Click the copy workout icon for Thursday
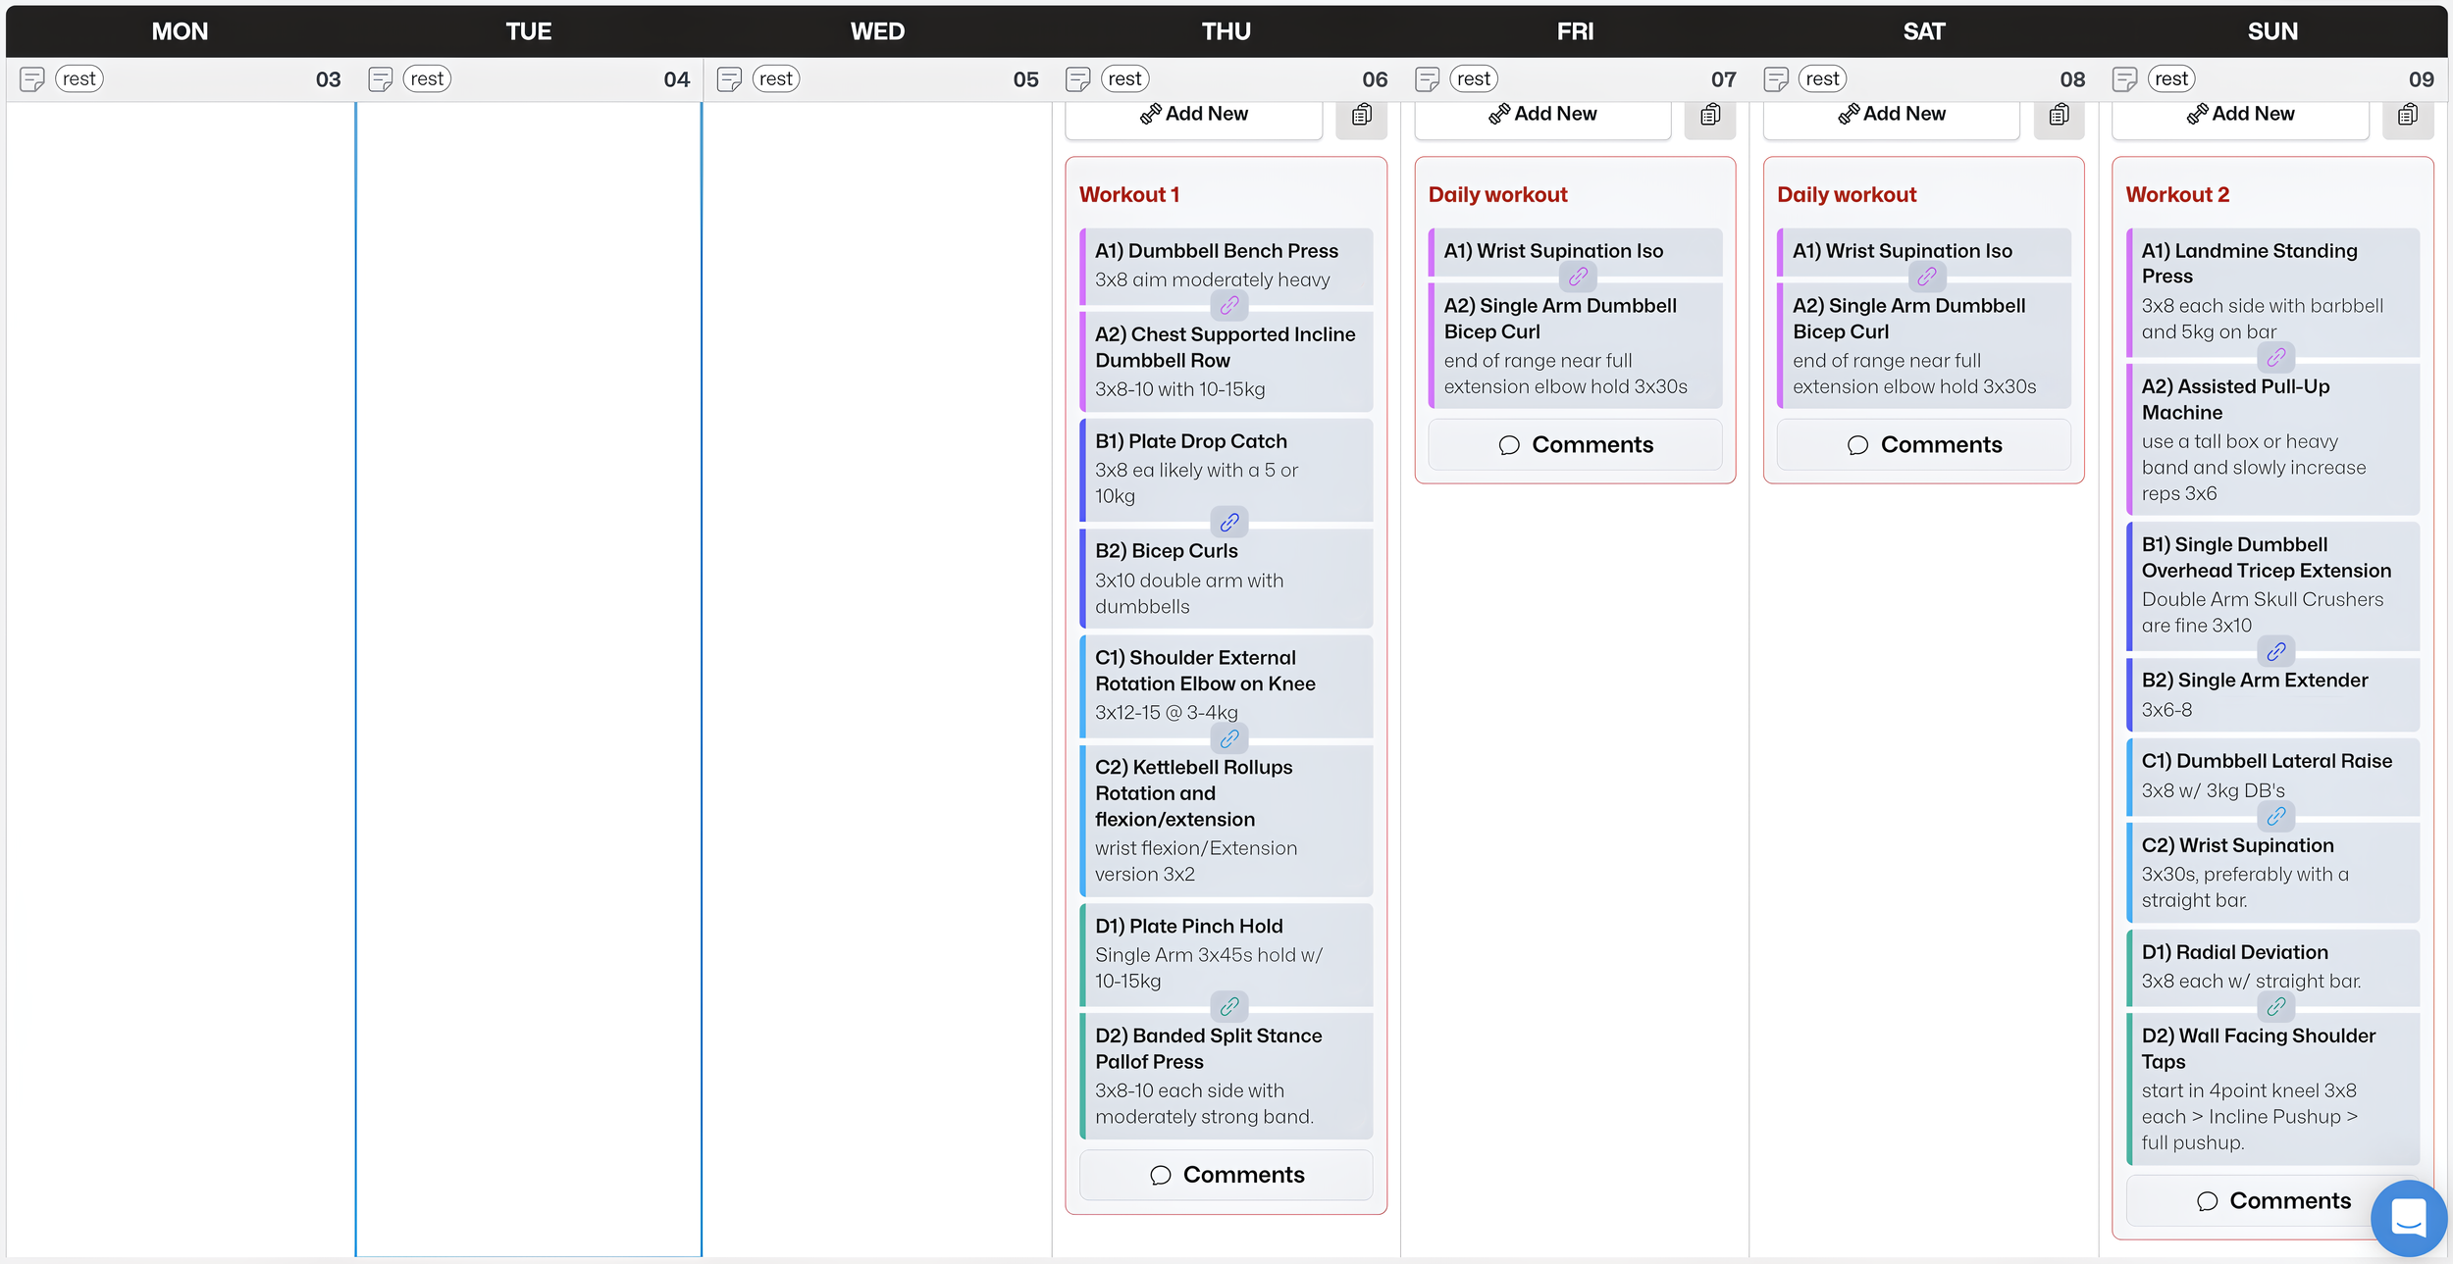Screen dimensions: 2453x1264 point(1362,116)
